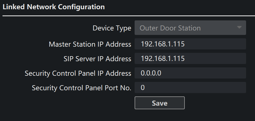Viewport: 255px width, 121px height.
Task: Focus the Master Station IP Address field
Action: point(190,44)
